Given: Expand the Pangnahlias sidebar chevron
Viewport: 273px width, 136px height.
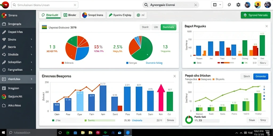Looking at the screenshot, I should pos(31,70).
